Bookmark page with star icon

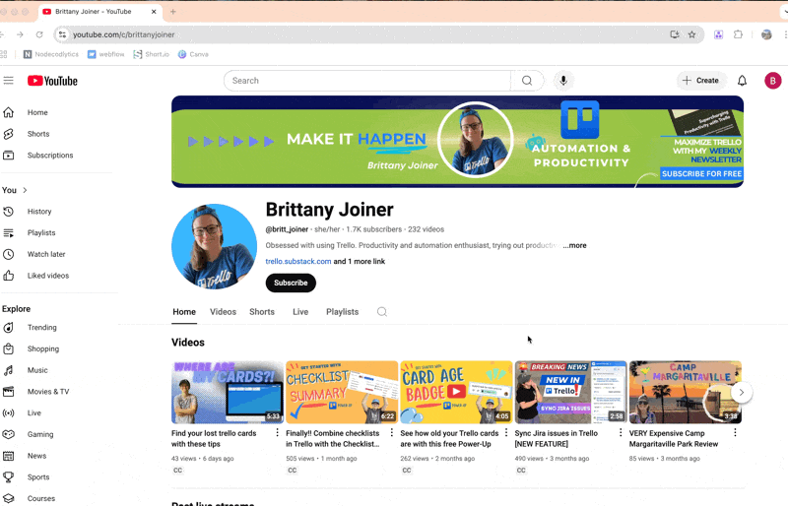(x=692, y=34)
